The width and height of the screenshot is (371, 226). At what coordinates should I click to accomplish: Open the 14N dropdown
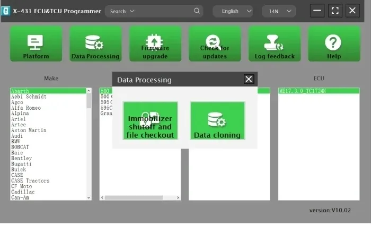coord(279,11)
